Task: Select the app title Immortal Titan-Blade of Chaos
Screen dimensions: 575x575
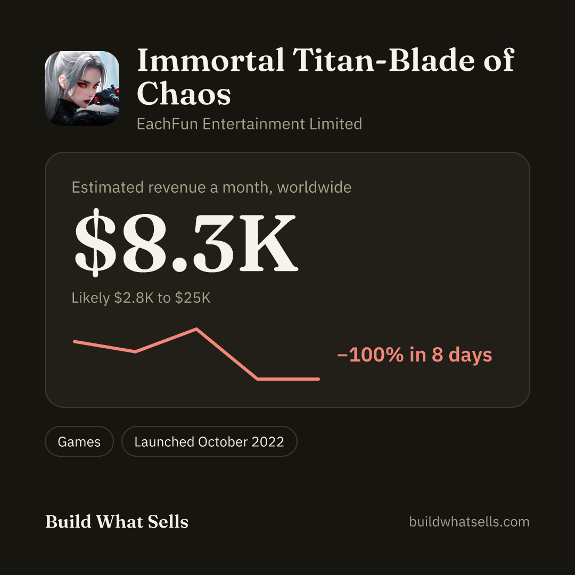Action: [x=326, y=77]
